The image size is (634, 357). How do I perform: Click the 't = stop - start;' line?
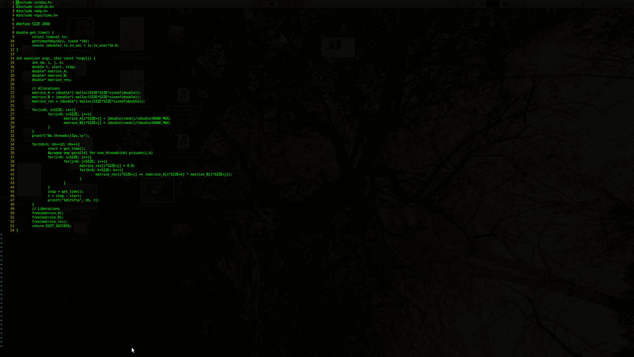click(x=64, y=196)
